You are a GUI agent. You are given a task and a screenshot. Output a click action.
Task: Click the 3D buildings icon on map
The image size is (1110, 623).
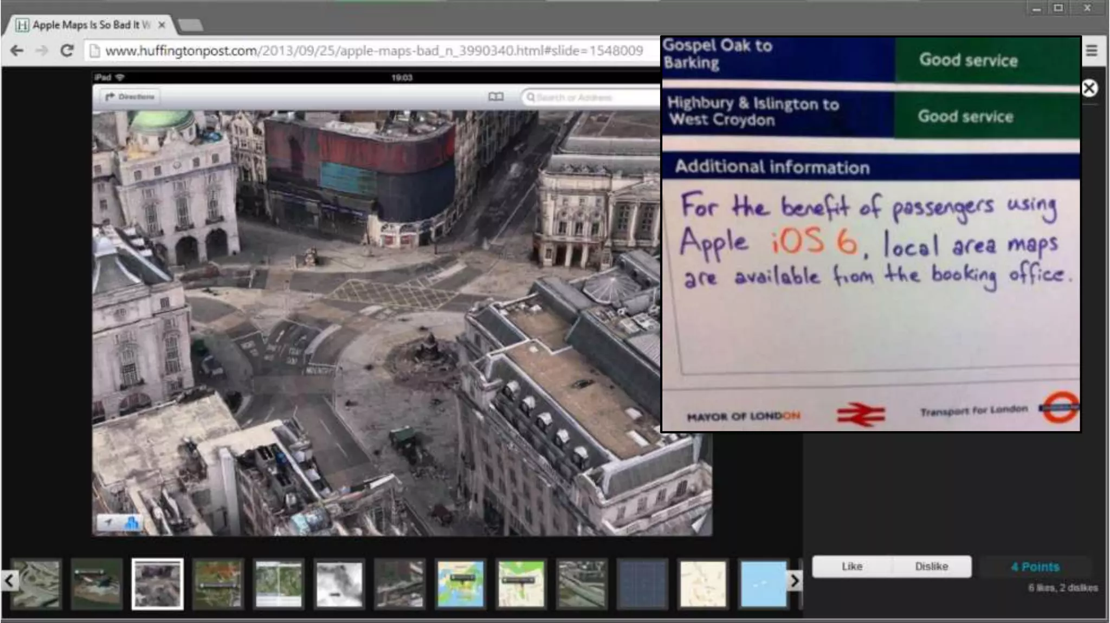click(131, 523)
